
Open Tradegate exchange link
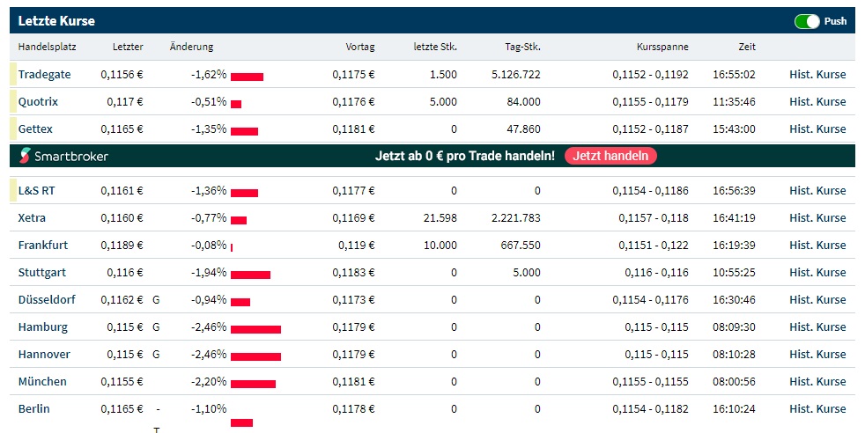(44, 75)
